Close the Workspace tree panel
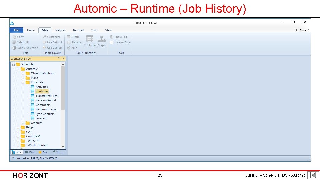 point(63,58)
